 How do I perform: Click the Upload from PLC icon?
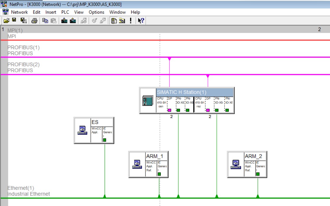(x=73, y=21)
